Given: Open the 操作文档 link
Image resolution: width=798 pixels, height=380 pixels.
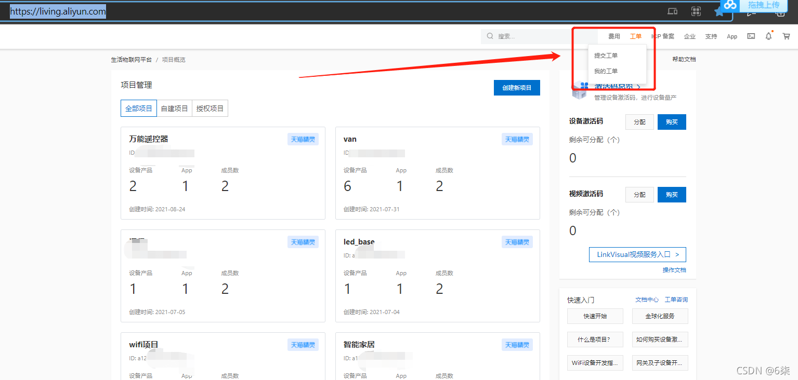Looking at the screenshot, I should tap(674, 270).
